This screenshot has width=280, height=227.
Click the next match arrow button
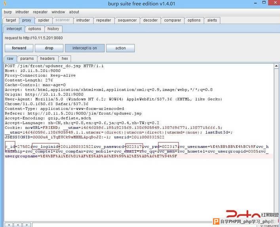(27, 225)
